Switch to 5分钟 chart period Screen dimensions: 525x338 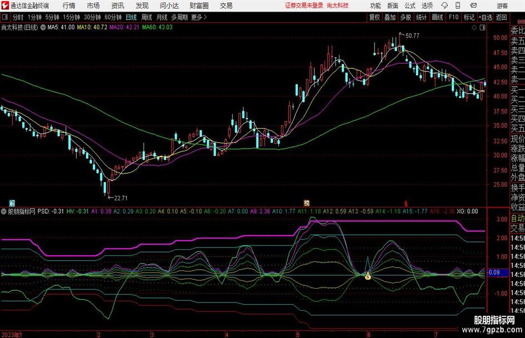(x=52, y=17)
